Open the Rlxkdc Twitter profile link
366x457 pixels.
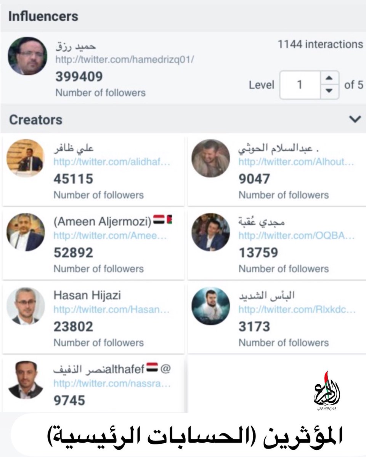click(297, 310)
